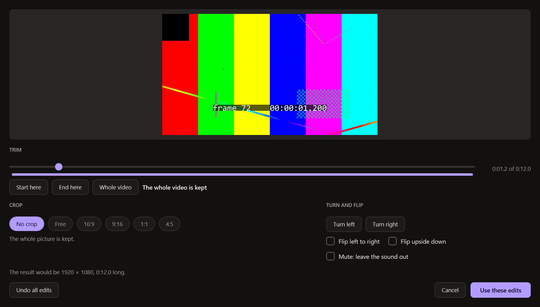The height and width of the screenshot is (307, 540).
Task: Click the CROP section heading
Action: click(x=16, y=205)
